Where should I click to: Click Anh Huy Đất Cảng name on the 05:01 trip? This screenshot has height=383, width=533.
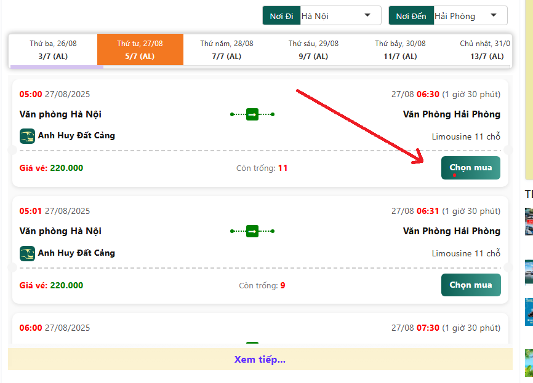click(x=76, y=253)
